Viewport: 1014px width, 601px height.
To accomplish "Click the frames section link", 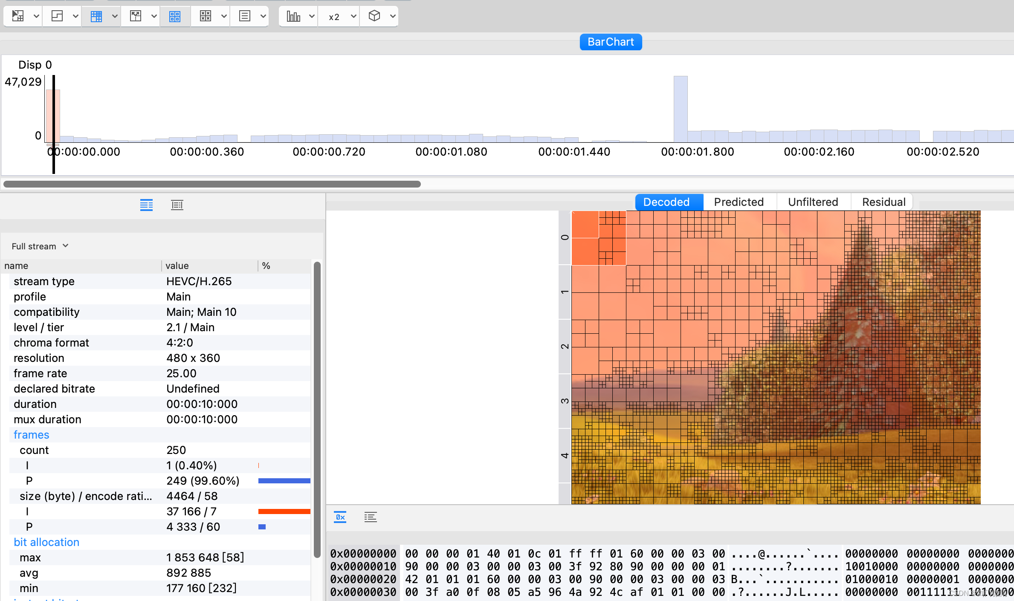I will [x=32, y=435].
